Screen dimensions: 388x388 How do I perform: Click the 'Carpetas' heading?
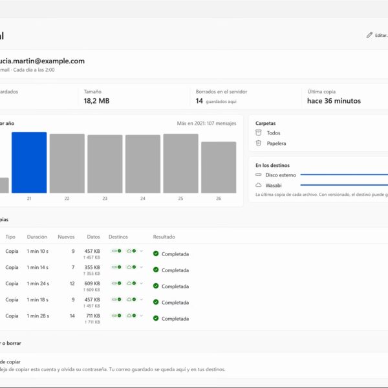coord(265,124)
